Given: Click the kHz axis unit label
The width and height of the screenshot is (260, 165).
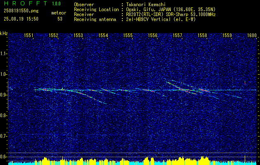Looking at the screenshot, I should tap(4, 33).
